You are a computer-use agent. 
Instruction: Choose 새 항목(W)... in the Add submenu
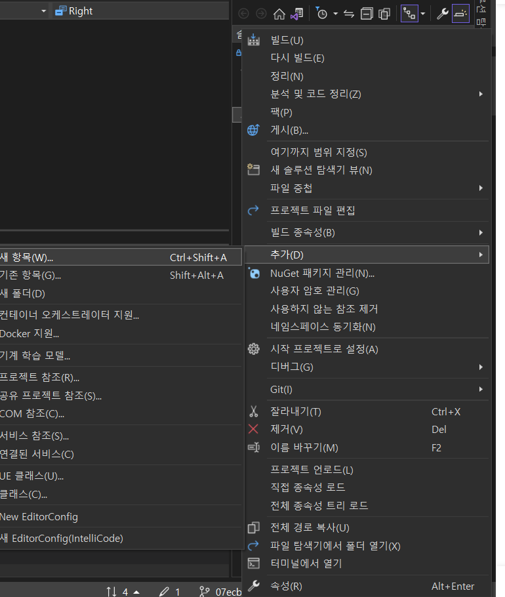tap(121, 257)
